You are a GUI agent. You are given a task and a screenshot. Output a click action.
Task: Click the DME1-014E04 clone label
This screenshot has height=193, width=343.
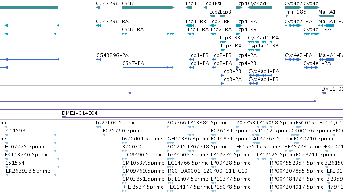pos(80,113)
